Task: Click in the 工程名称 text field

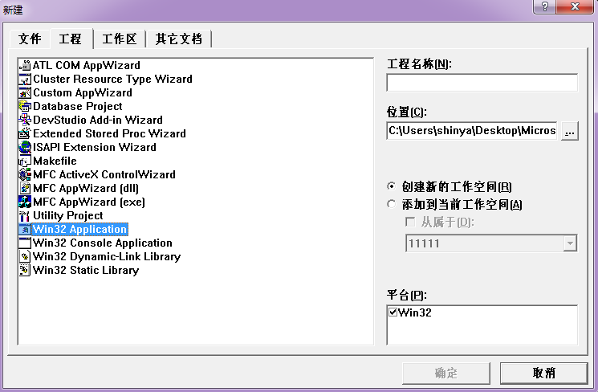Action: pos(482,83)
